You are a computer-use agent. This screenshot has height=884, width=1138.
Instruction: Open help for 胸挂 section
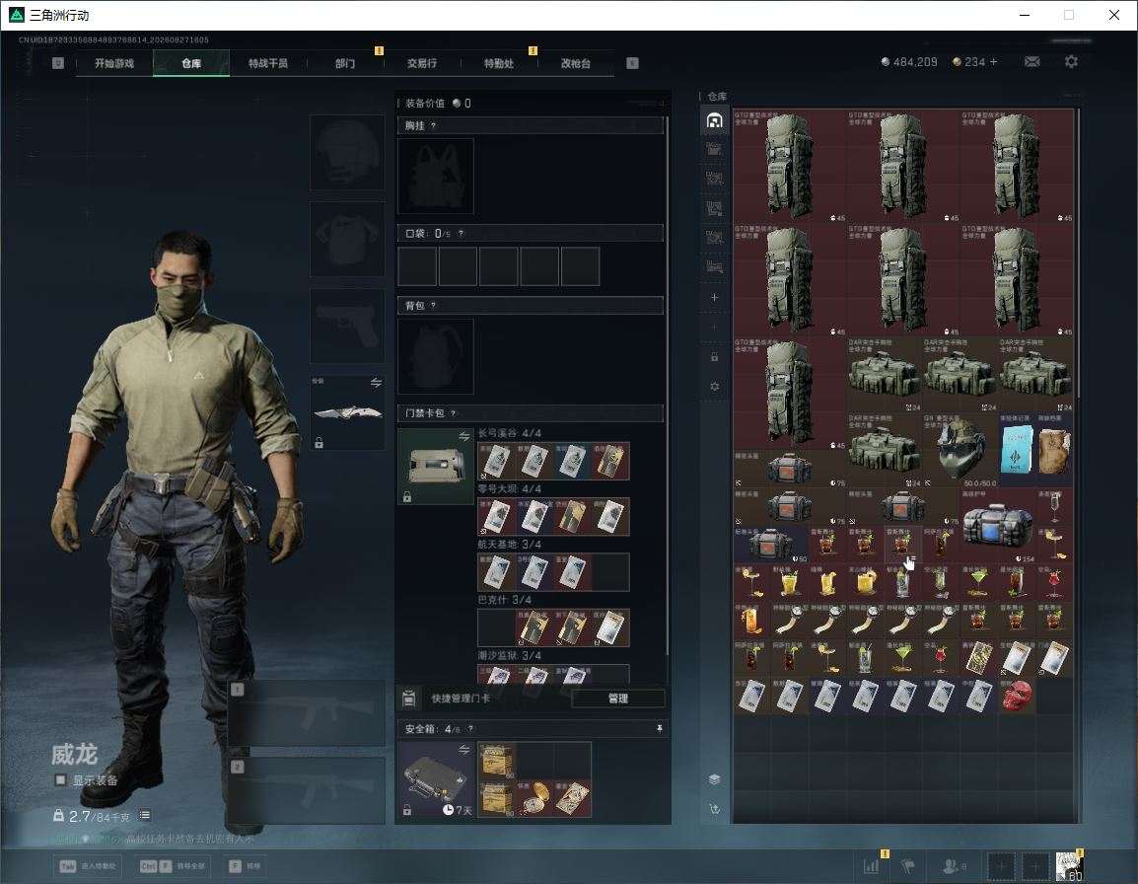click(433, 125)
